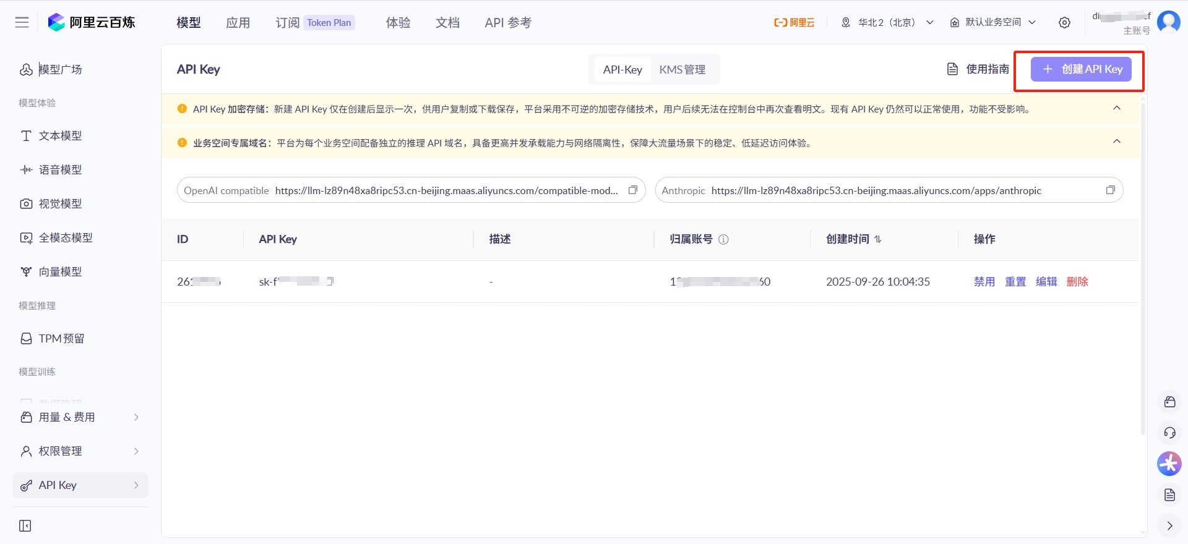This screenshot has width=1188, height=544.
Task: Expand the API Key sidebar item
Action: click(80, 485)
